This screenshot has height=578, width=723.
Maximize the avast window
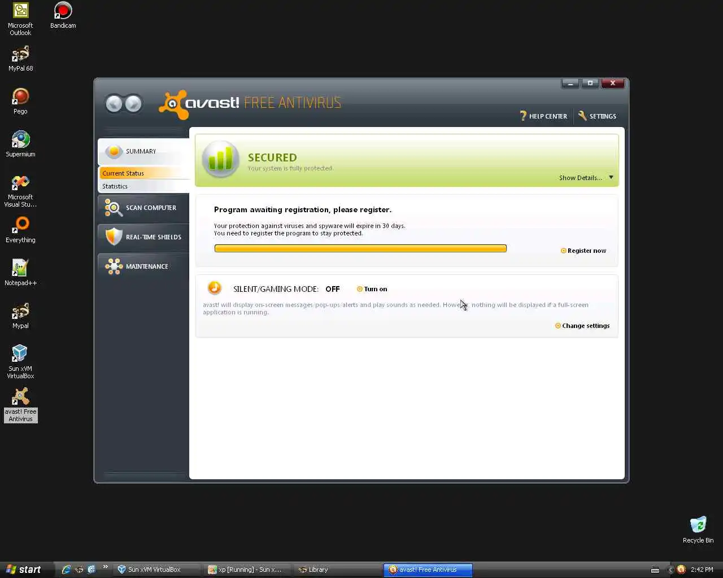590,84
